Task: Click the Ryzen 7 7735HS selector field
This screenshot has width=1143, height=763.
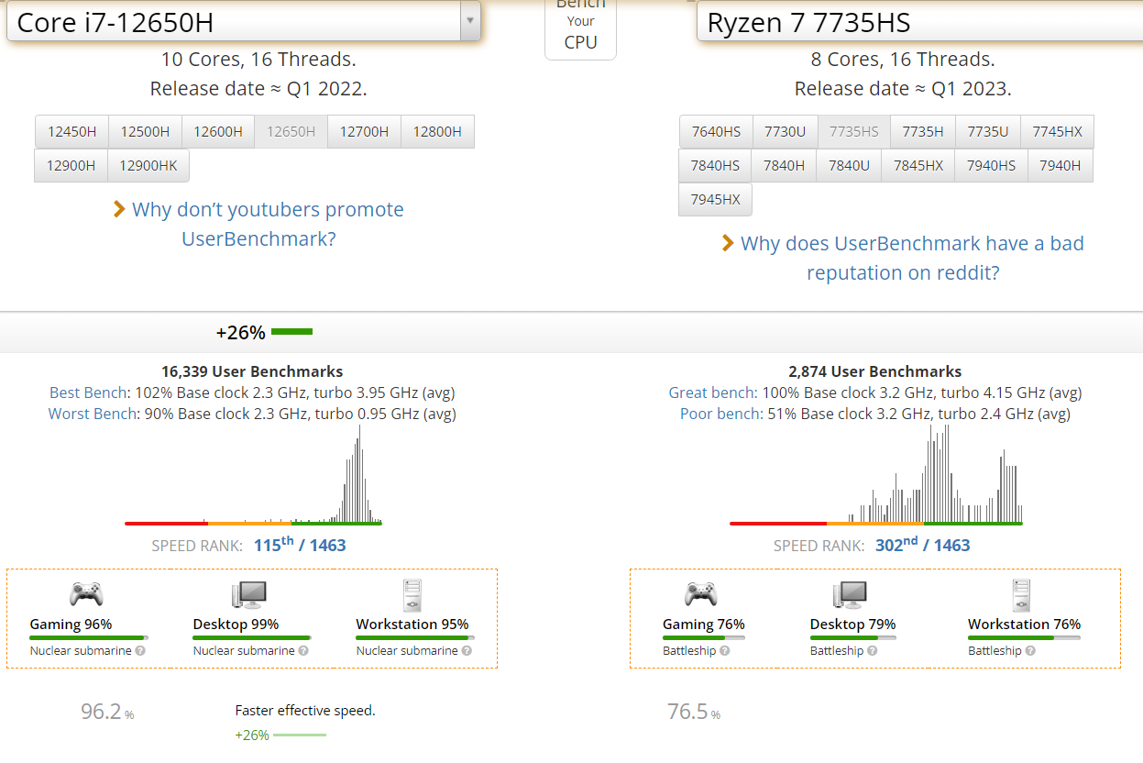Action: click(x=919, y=21)
